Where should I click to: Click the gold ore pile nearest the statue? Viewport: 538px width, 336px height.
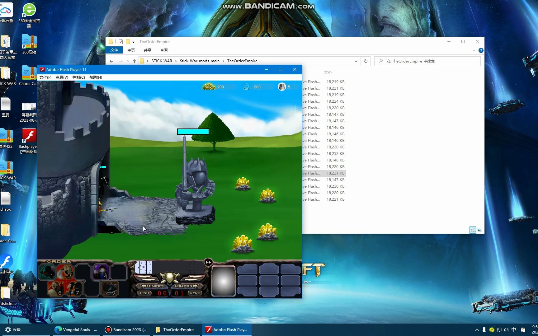[242, 184]
